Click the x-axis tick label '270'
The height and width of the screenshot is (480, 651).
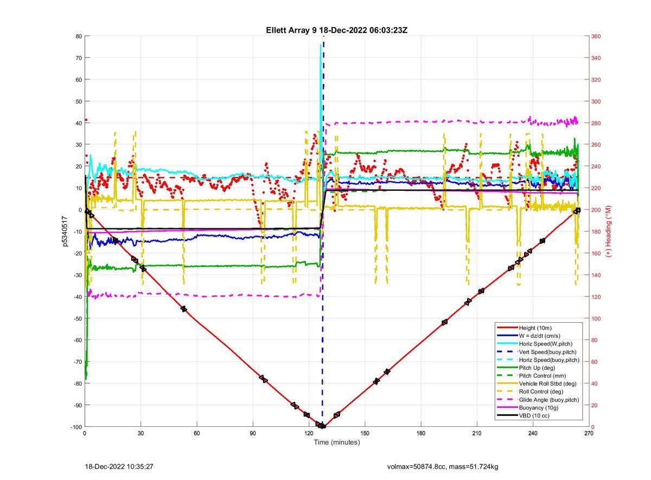tap(589, 433)
